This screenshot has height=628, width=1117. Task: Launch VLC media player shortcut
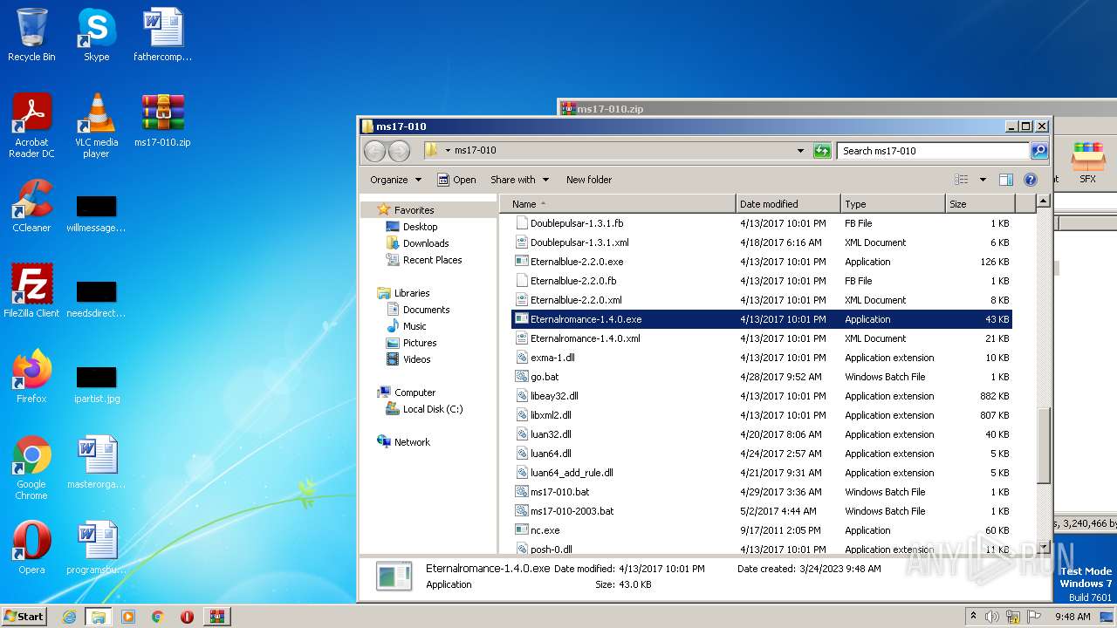point(96,125)
